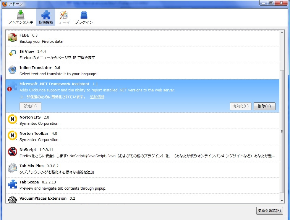Select the NoScript 1.9.9.11 name
Screen dimensions: 290x220
coord(36,150)
